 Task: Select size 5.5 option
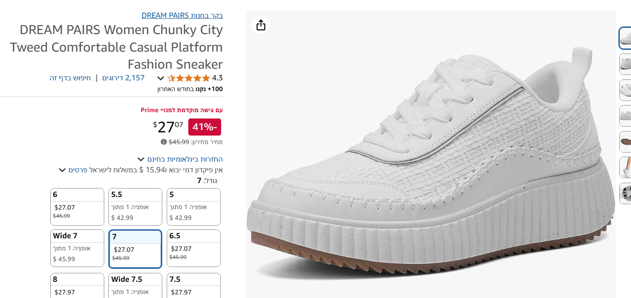point(135,206)
